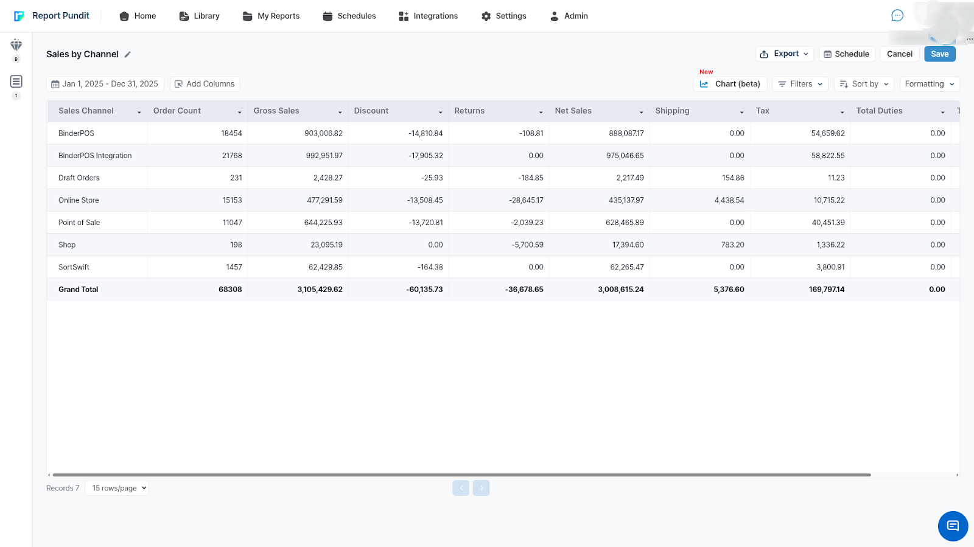974x547 pixels.
Task: Open Net Sales column menu arrow
Action: coord(641,112)
